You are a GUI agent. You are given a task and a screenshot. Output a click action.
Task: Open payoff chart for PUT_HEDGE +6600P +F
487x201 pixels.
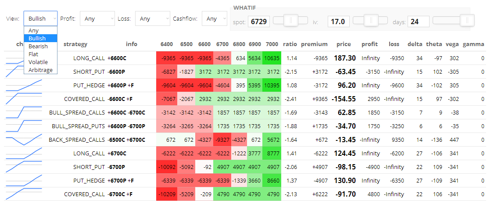point(24,85)
